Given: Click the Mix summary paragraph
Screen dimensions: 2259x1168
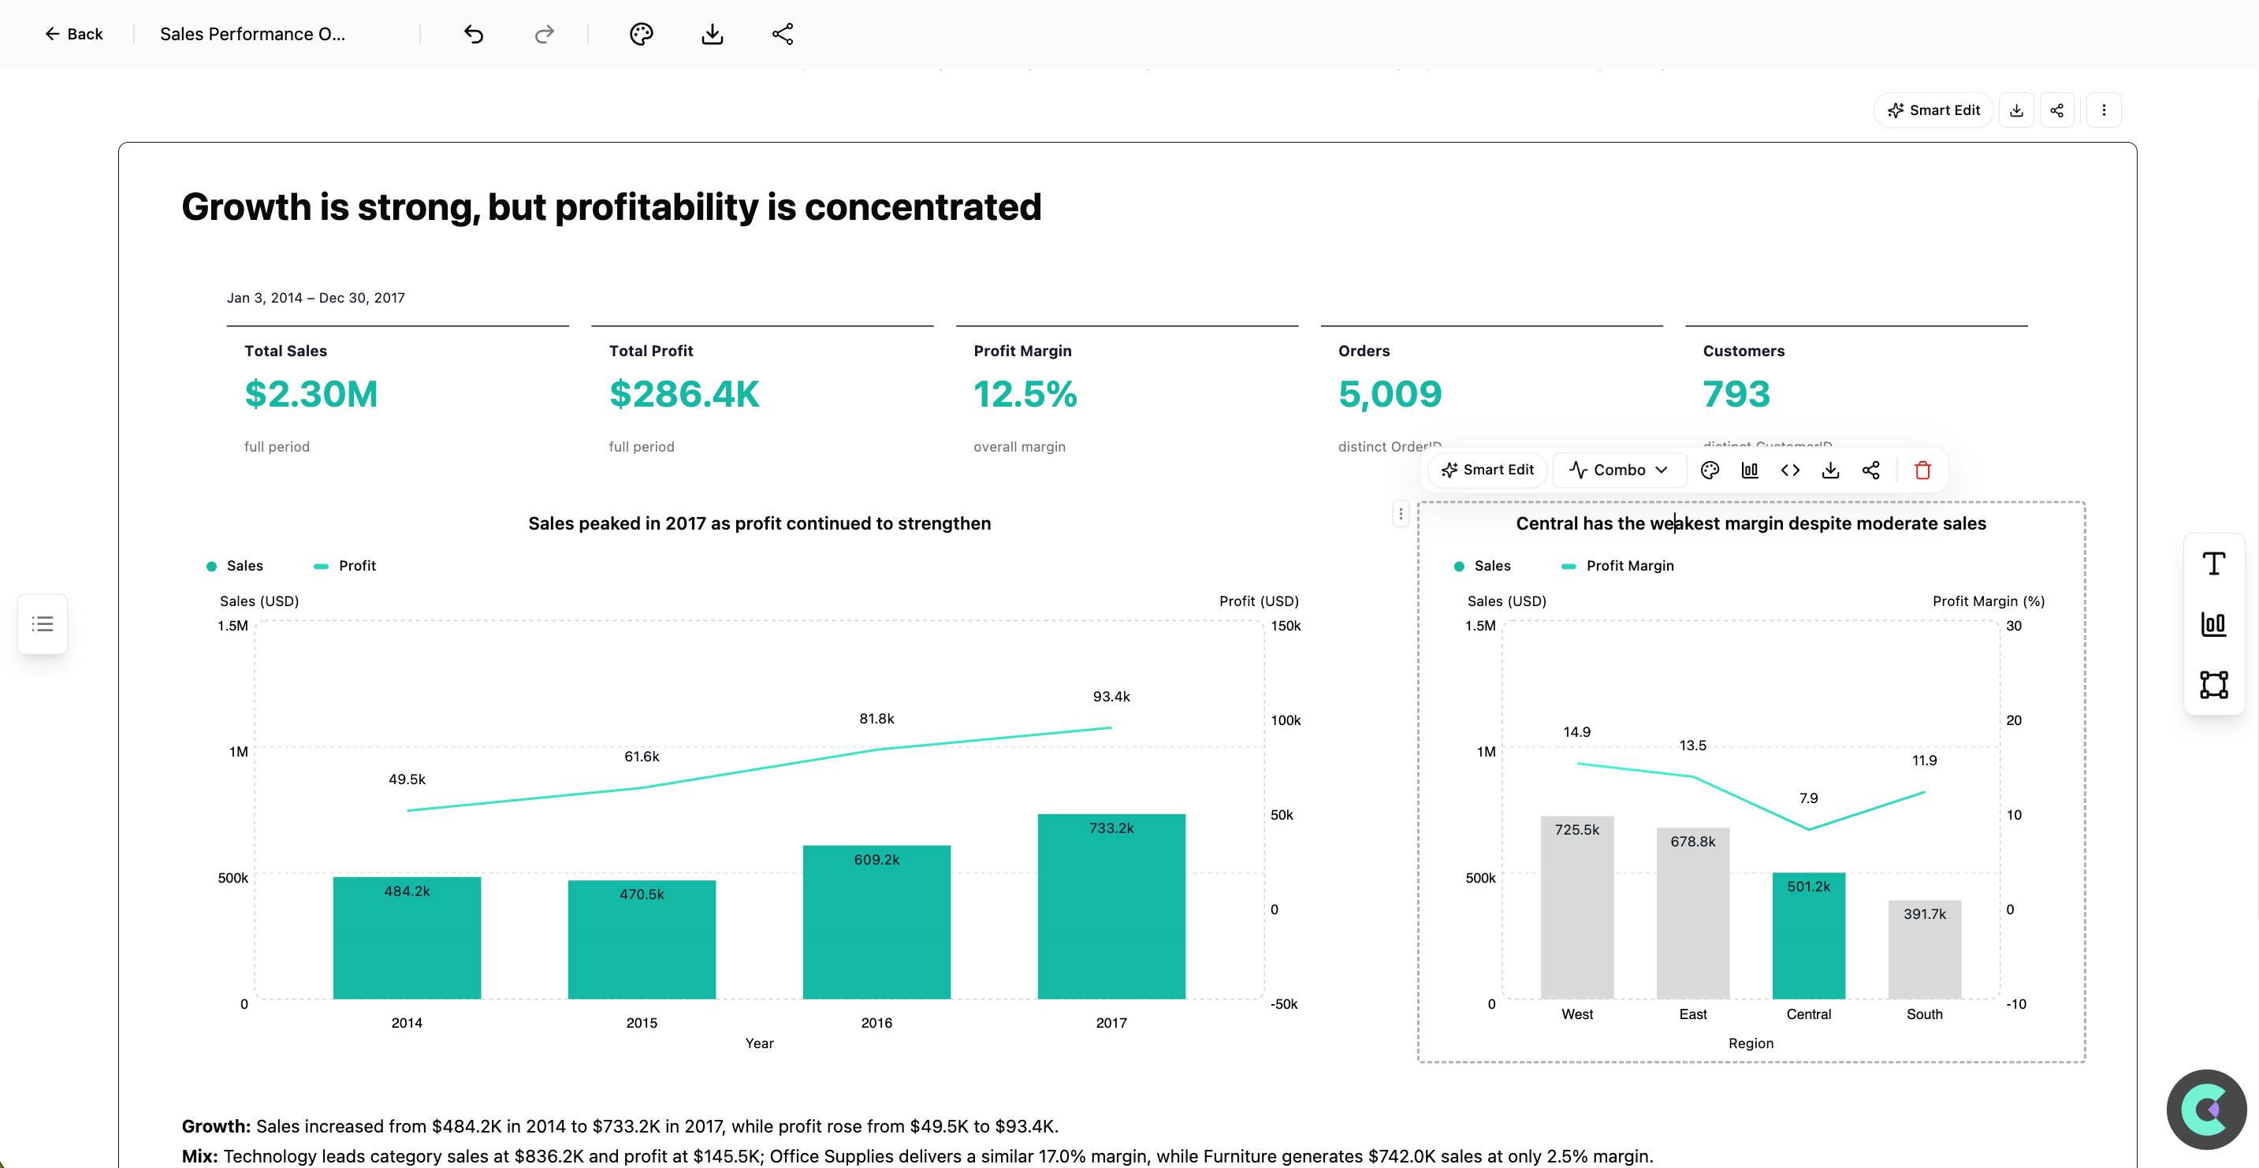Looking at the screenshot, I should [x=917, y=1157].
